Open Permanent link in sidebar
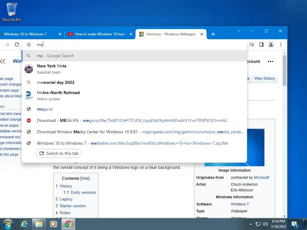 (x=10, y=137)
